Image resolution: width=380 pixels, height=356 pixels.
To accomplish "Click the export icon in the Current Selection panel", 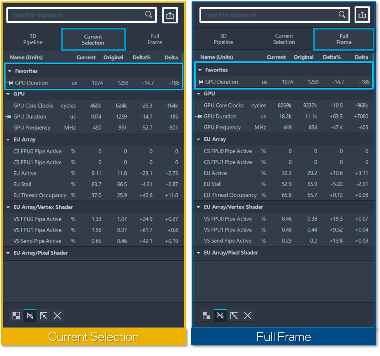I will pos(170,15).
